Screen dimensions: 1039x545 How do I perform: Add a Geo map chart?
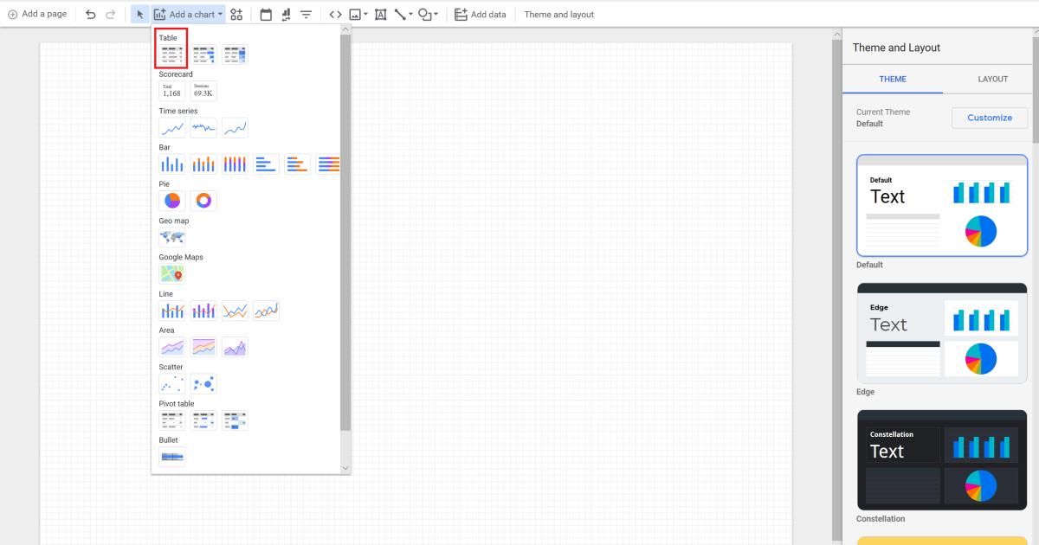[x=171, y=236]
